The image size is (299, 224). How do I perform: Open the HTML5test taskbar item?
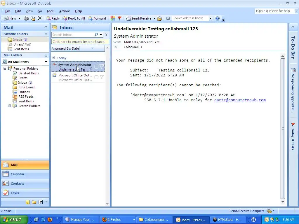(x=228, y=220)
